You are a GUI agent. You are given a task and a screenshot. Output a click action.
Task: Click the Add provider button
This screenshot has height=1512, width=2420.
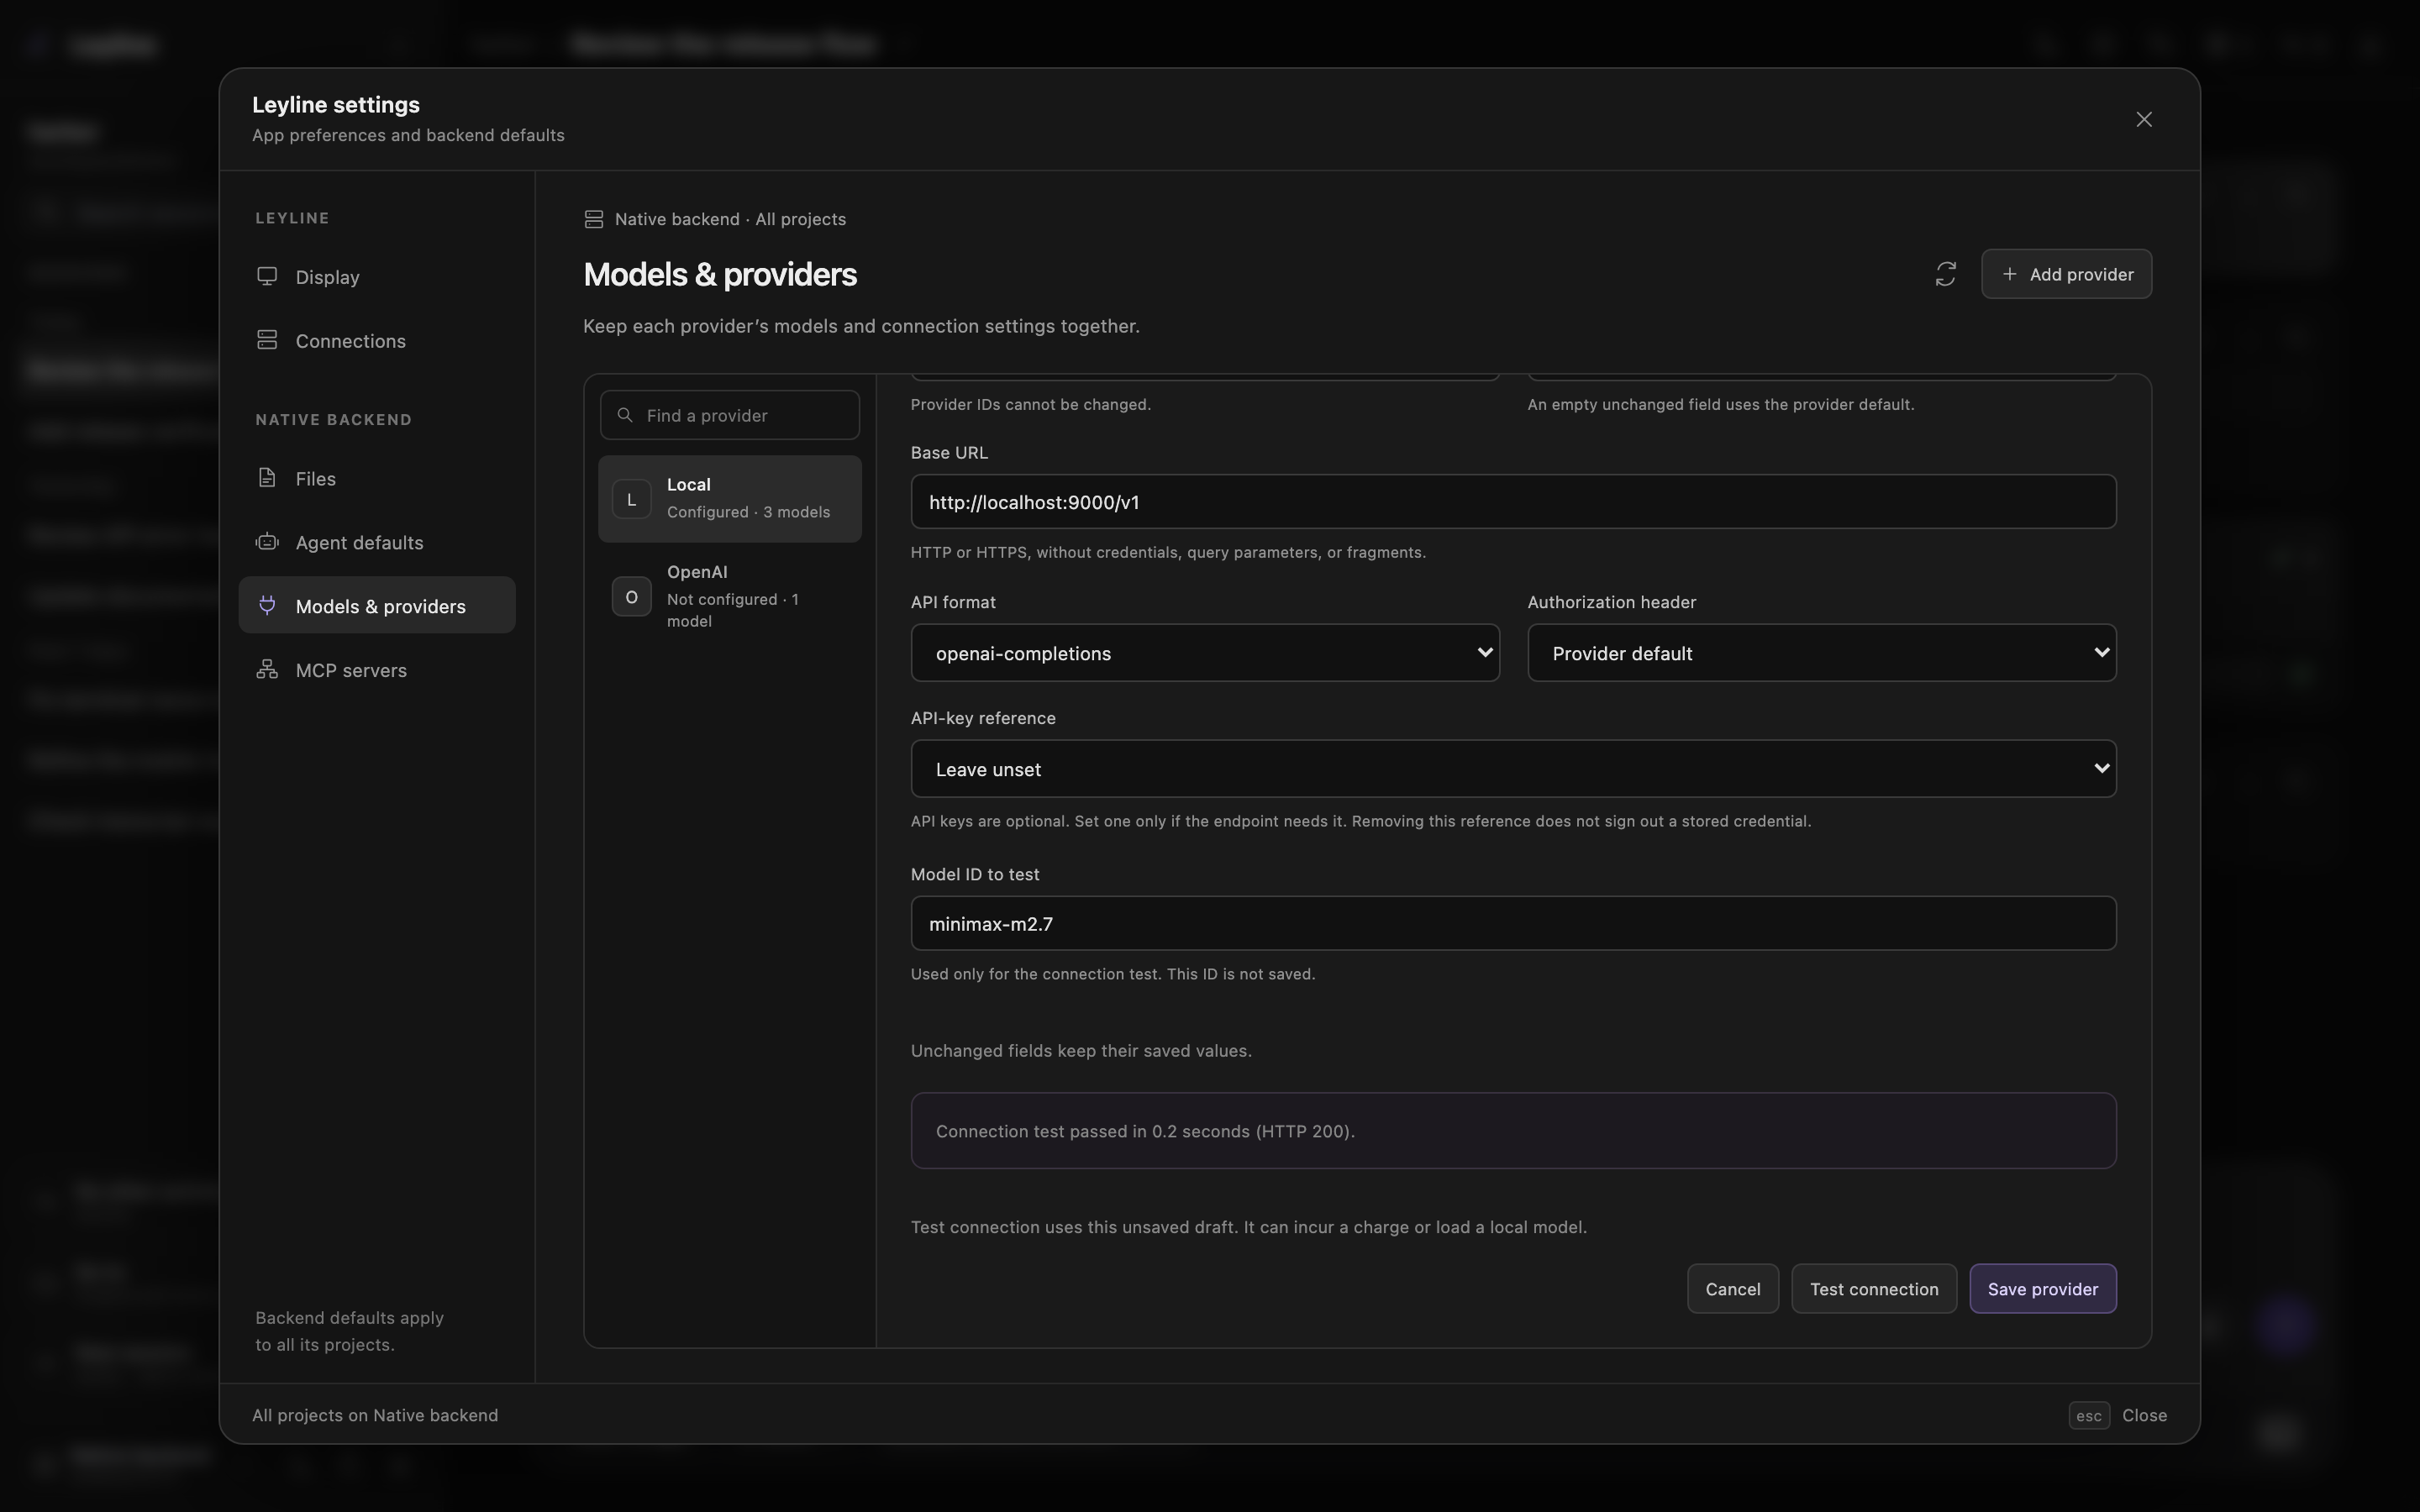point(2066,274)
